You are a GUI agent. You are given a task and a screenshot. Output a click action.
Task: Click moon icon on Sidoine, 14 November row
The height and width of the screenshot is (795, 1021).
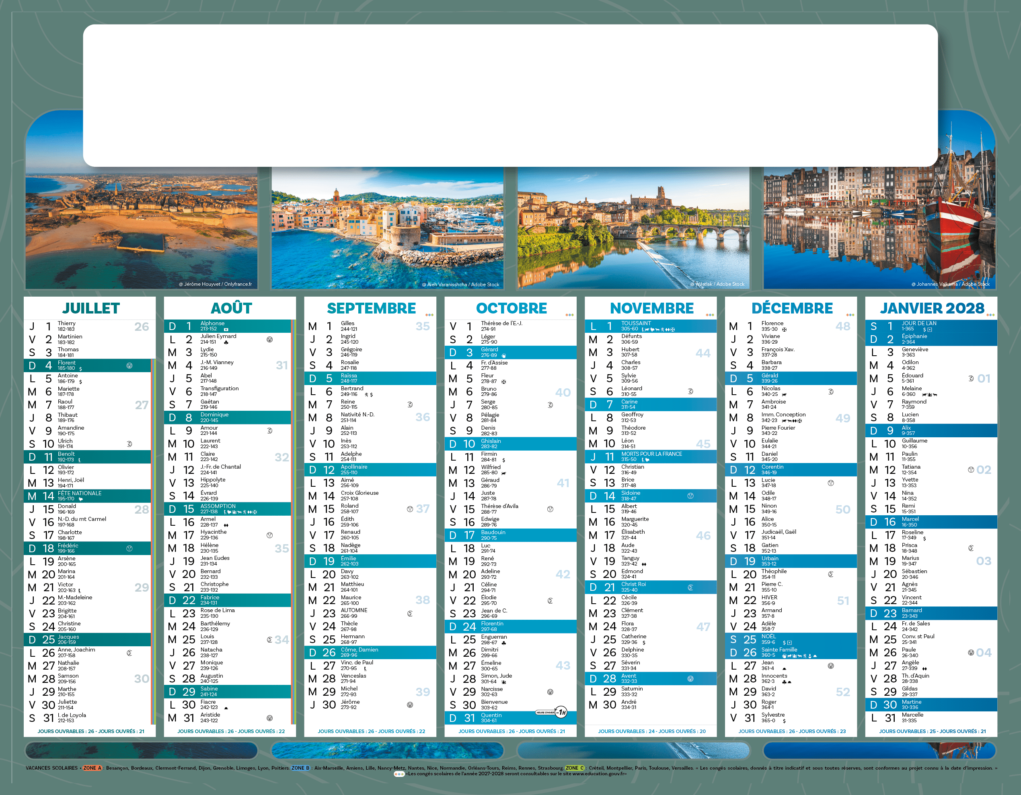click(690, 496)
